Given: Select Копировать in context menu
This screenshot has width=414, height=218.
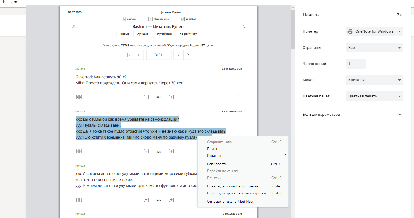Looking at the screenshot, I should (x=217, y=164).
